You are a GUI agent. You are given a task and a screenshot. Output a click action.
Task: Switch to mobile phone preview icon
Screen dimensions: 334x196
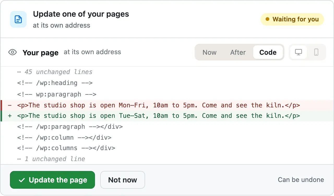tap(316, 52)
